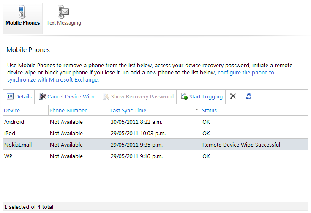The image size is (311, 213).
Task: Sort by the Phone Number column header
Action: (x=68, y=110)
